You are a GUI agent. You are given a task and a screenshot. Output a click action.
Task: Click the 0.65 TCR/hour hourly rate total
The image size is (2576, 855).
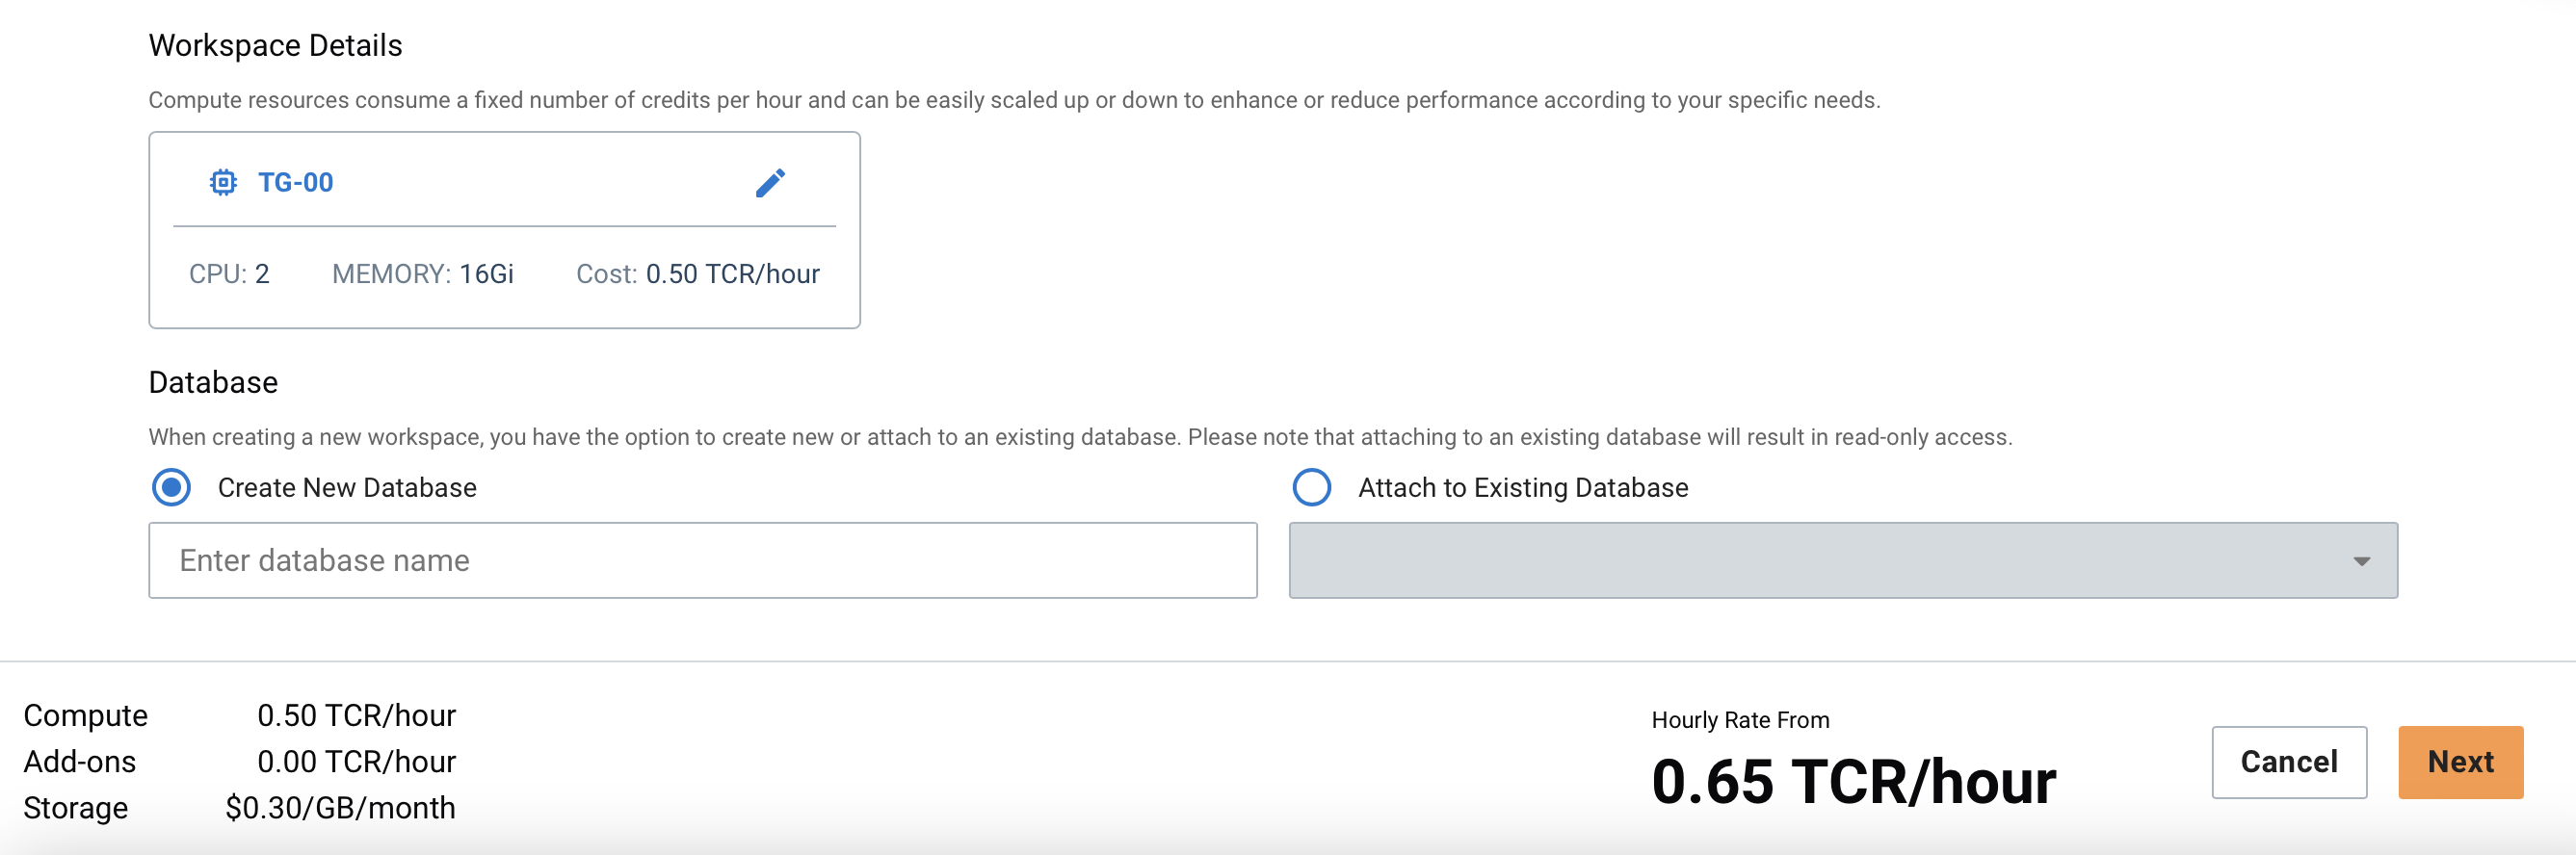coord(1853,782)
